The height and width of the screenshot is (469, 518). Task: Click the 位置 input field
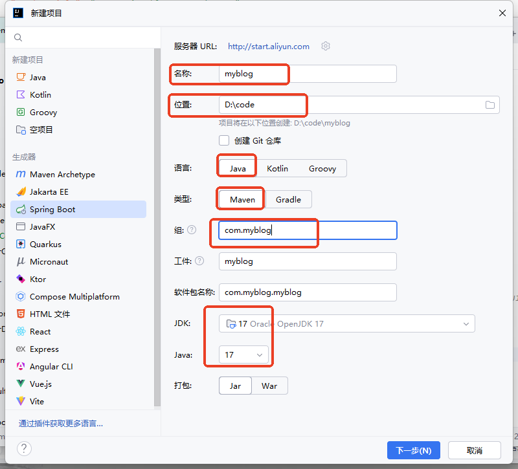(x=359, y=105)
